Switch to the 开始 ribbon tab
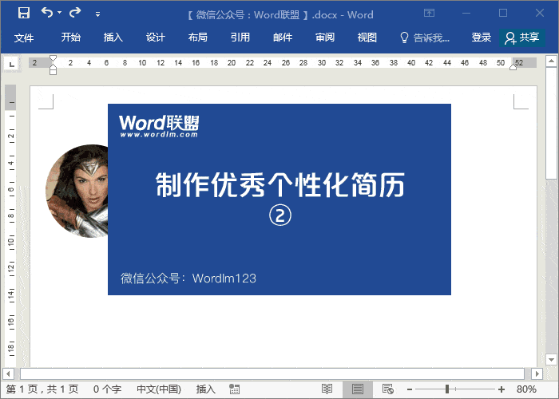The image size is (559, 399). (x=70, y=37)
